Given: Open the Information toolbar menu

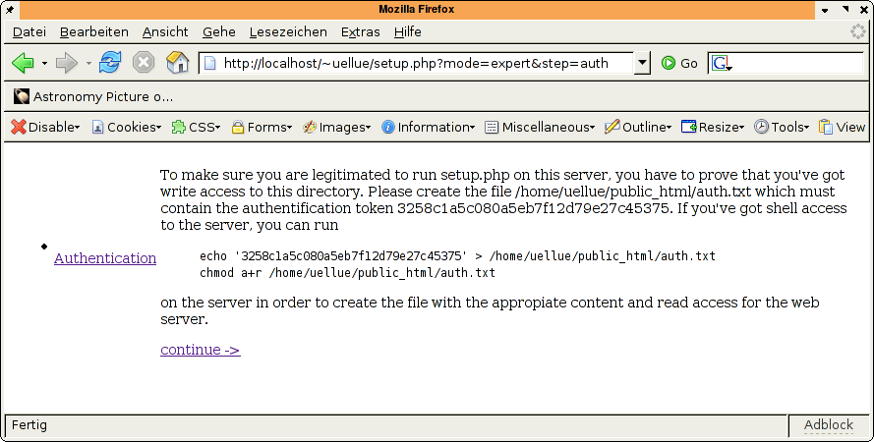Looking at the screenshot, I should coord(428,127).
